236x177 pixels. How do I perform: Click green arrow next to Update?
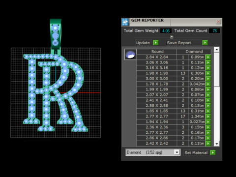pyautogui.click(x=156, y=43)
